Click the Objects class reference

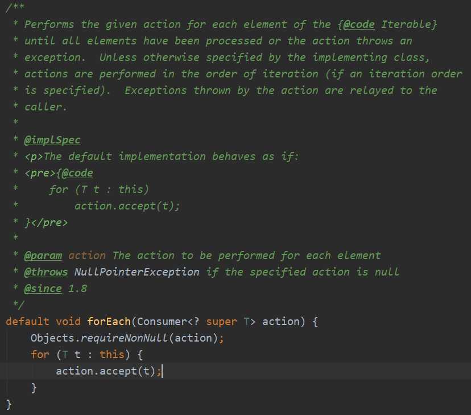click(x=52, y=338)
